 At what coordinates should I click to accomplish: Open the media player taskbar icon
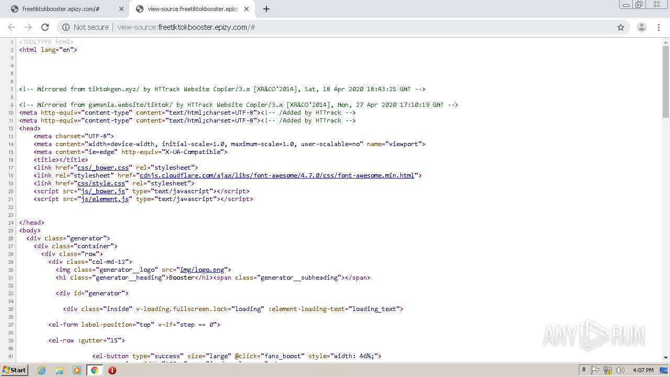point(77,370)
